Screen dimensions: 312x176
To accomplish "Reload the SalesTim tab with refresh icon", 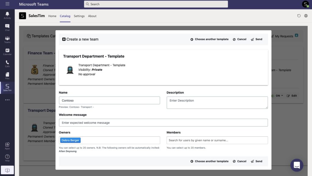I will (299, 16).
